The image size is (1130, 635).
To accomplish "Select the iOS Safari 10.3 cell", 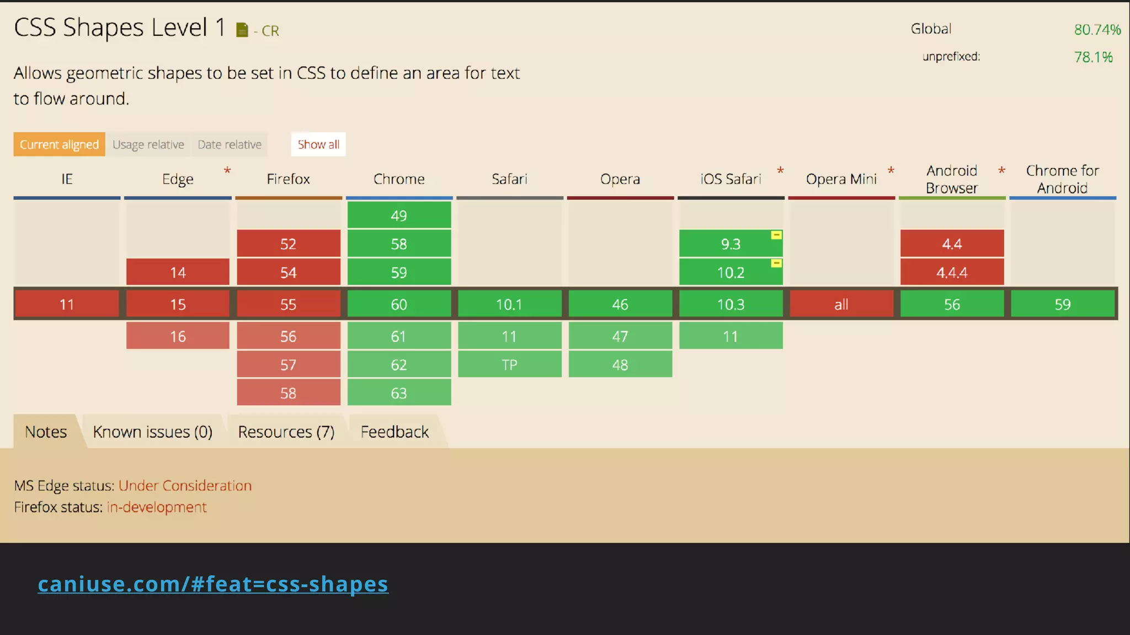I will [x=731, y=304].
